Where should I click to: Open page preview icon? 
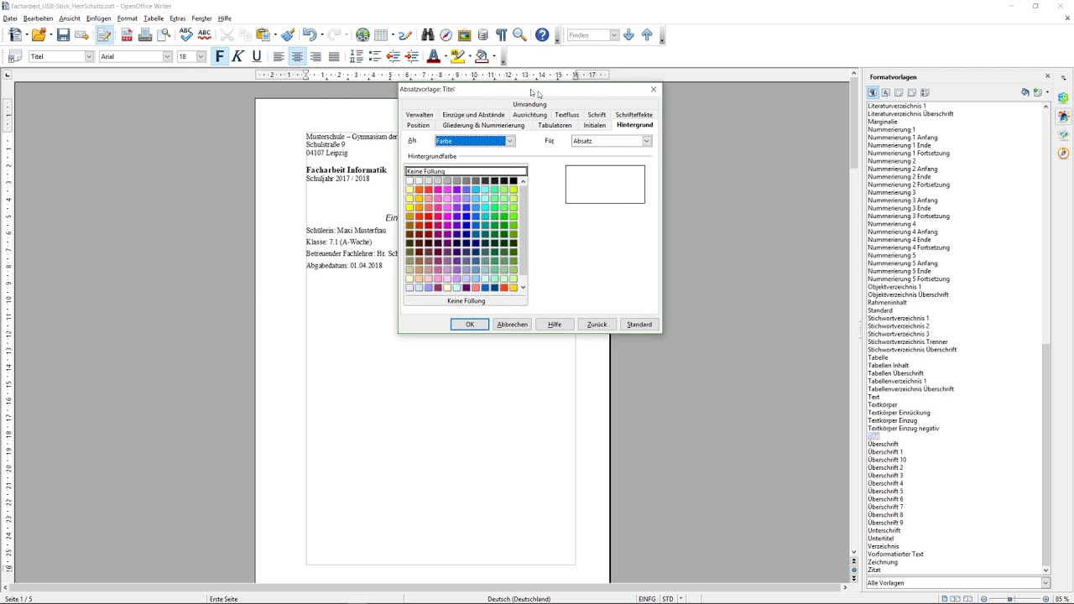pyautogui.click(x=164, y=35)
